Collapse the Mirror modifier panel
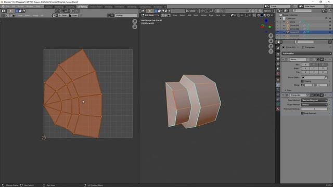333x187 pixels. [x=283, y=60]
